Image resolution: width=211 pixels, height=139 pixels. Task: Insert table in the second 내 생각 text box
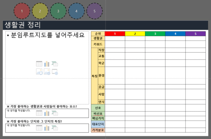click(39, 128)
